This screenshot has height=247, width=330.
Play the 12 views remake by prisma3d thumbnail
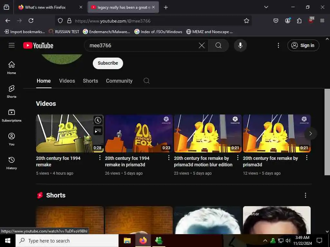tap(277, 133)
